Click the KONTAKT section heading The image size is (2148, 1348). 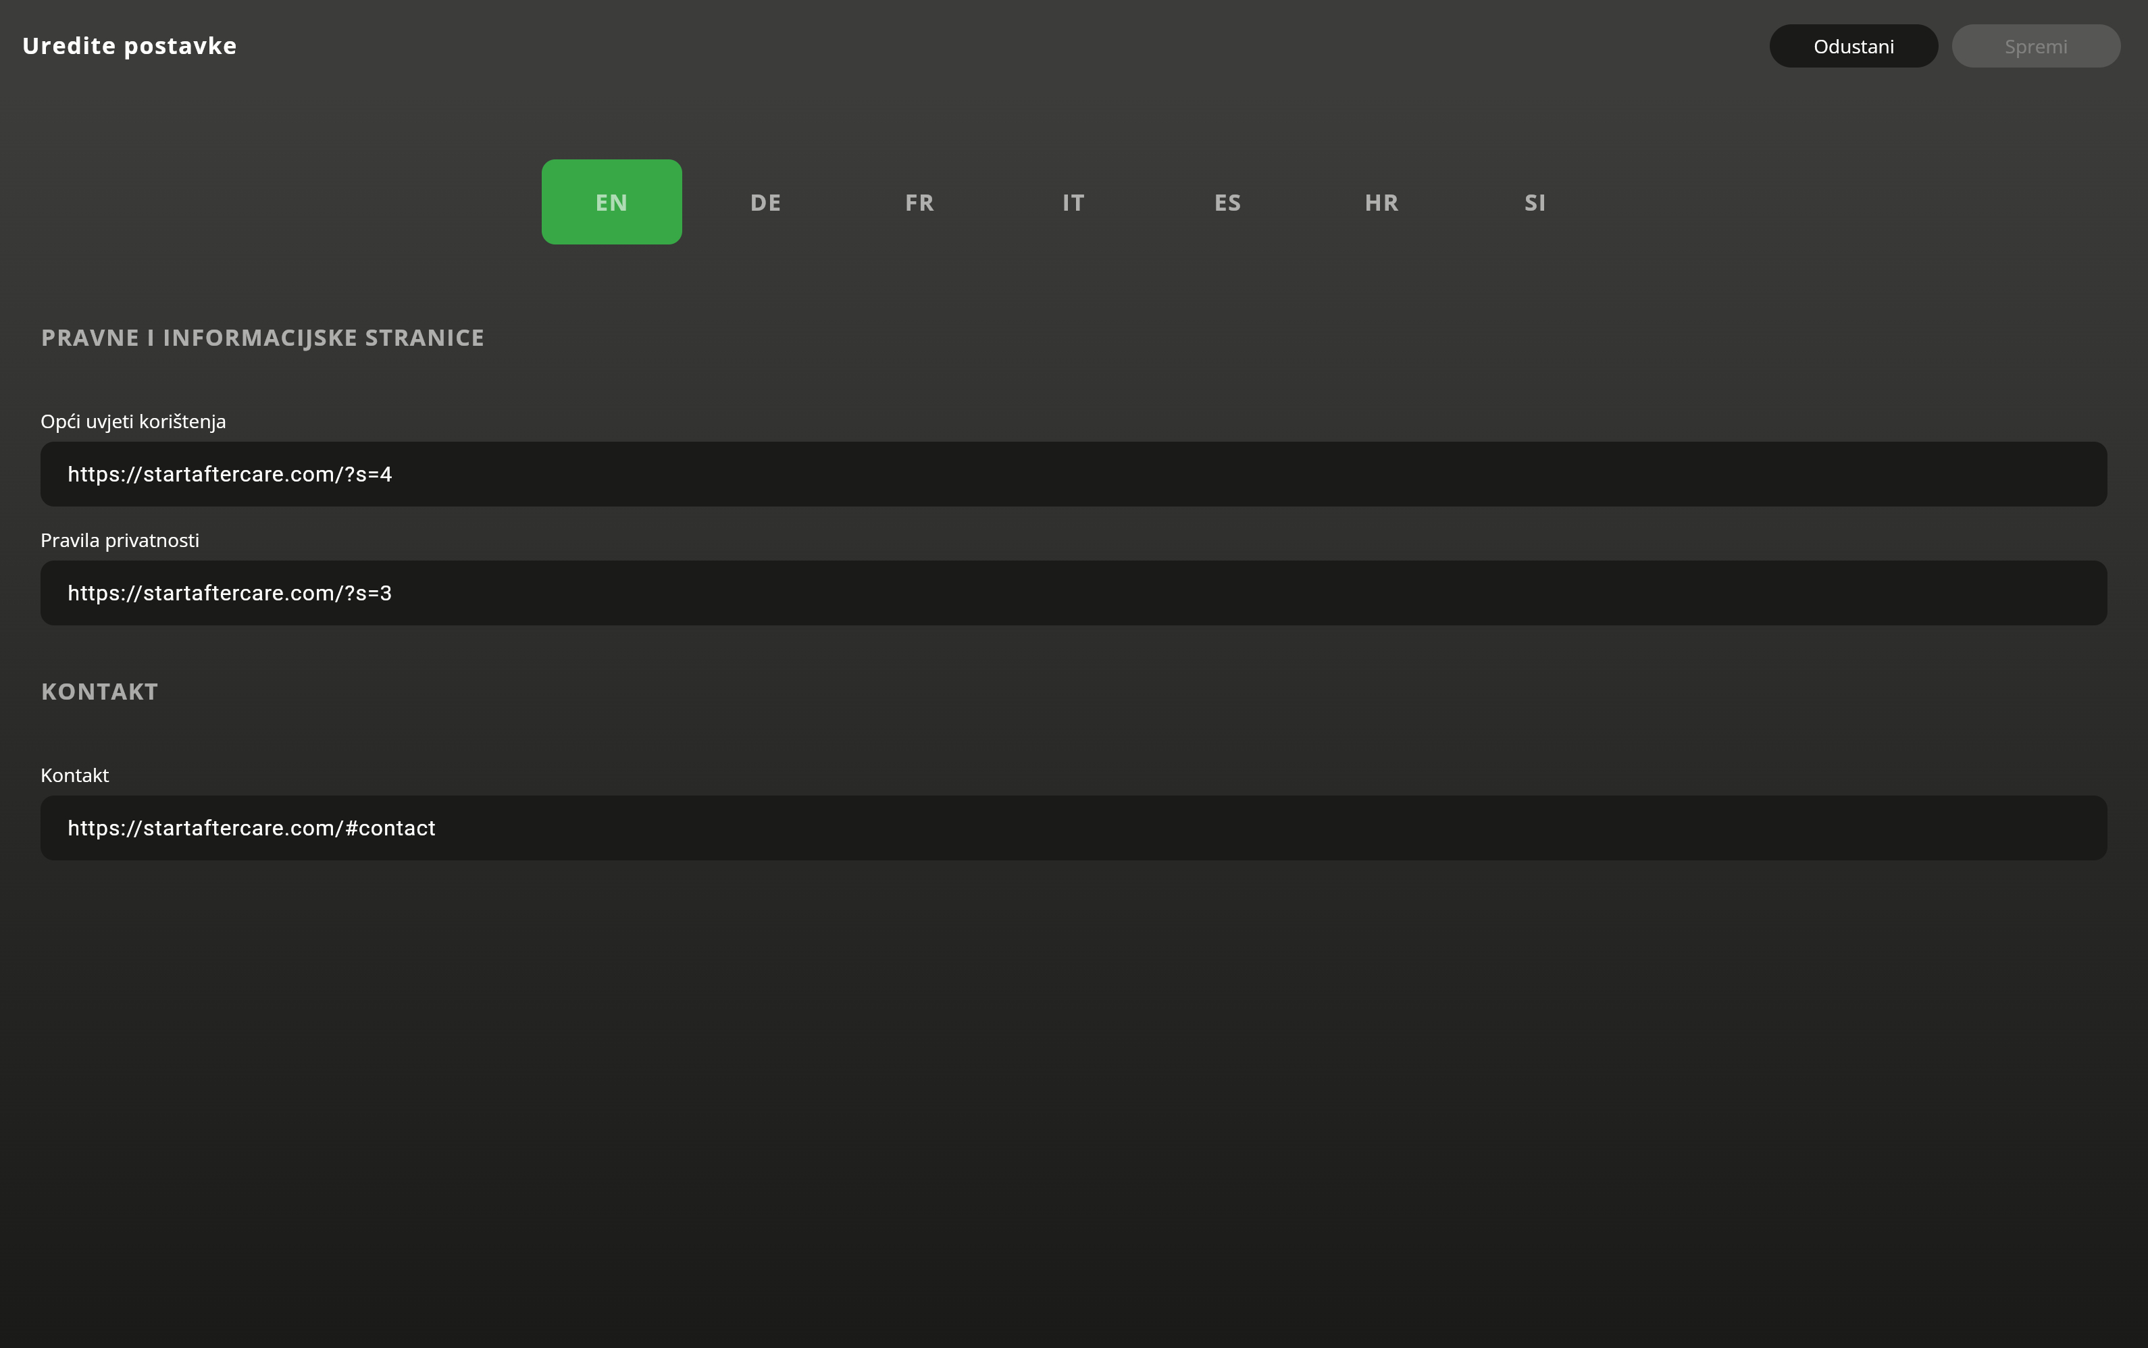[100, 692]
